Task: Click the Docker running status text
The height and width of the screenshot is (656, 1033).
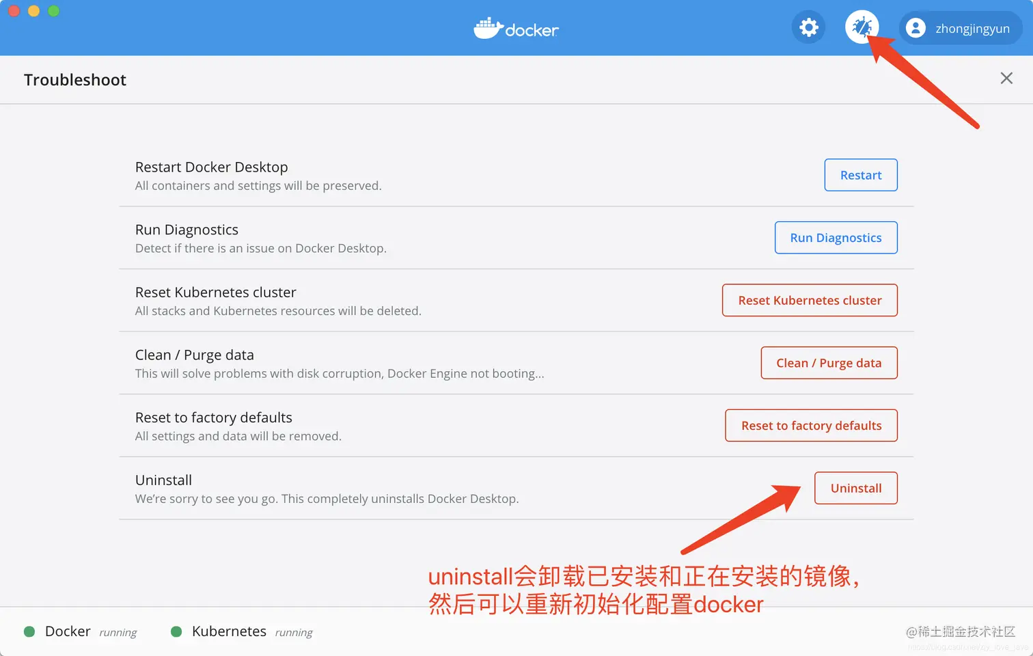Action: (x=118, y=633)
